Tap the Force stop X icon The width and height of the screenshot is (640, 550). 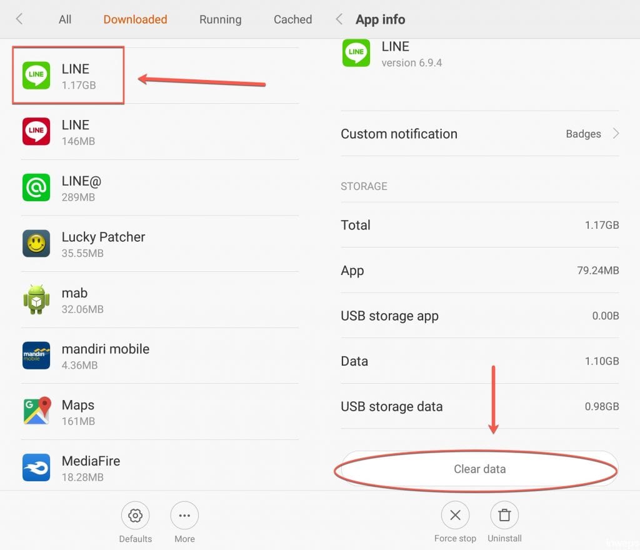pyautogui.click(x=455, y=515)
